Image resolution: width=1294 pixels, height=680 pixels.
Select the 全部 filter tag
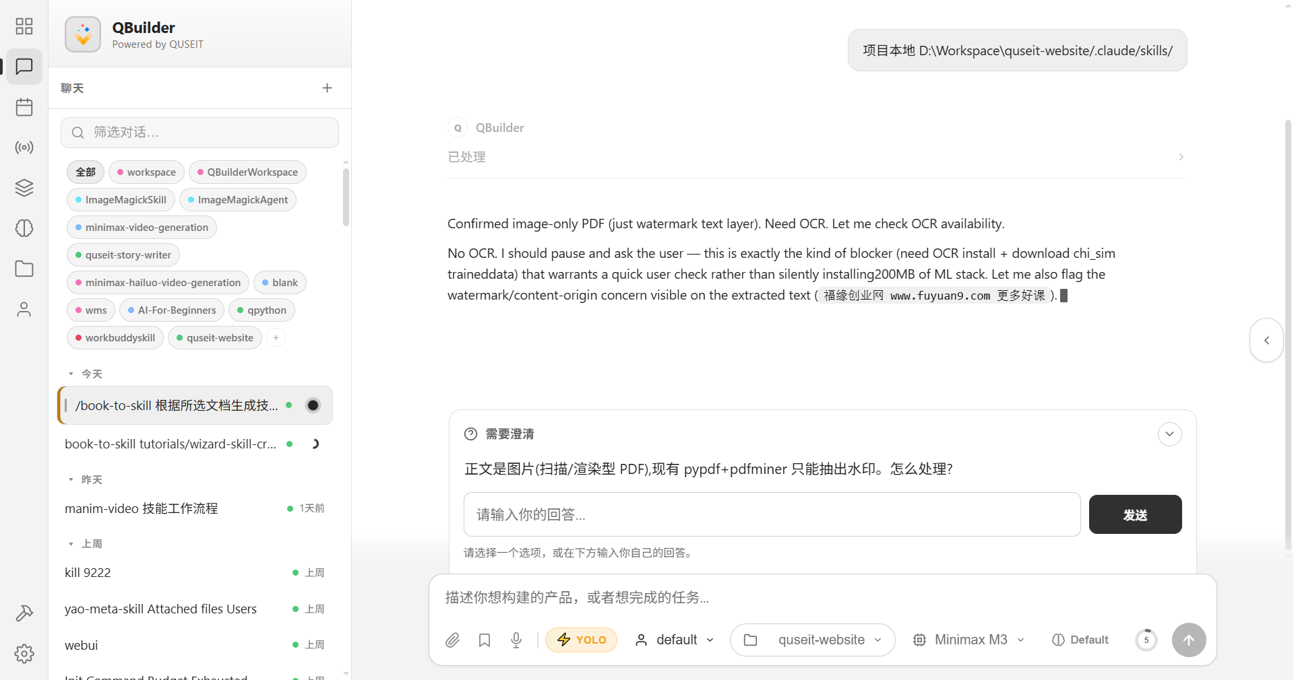pos(86,172)
